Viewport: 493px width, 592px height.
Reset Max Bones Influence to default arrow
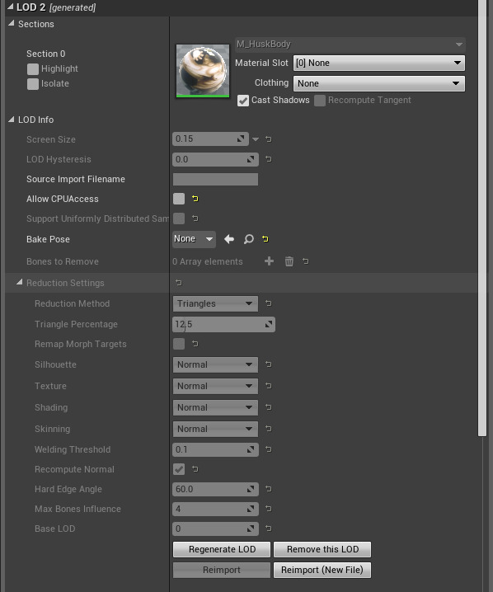pyautogui.click(x=269, y=509)
